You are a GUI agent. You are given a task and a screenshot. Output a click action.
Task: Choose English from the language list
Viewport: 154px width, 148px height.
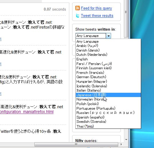pyautogui.click(x=108, y=59)
